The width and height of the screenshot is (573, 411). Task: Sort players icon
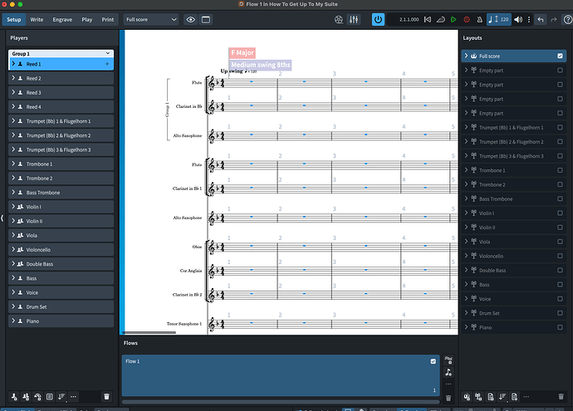point(61,396)
